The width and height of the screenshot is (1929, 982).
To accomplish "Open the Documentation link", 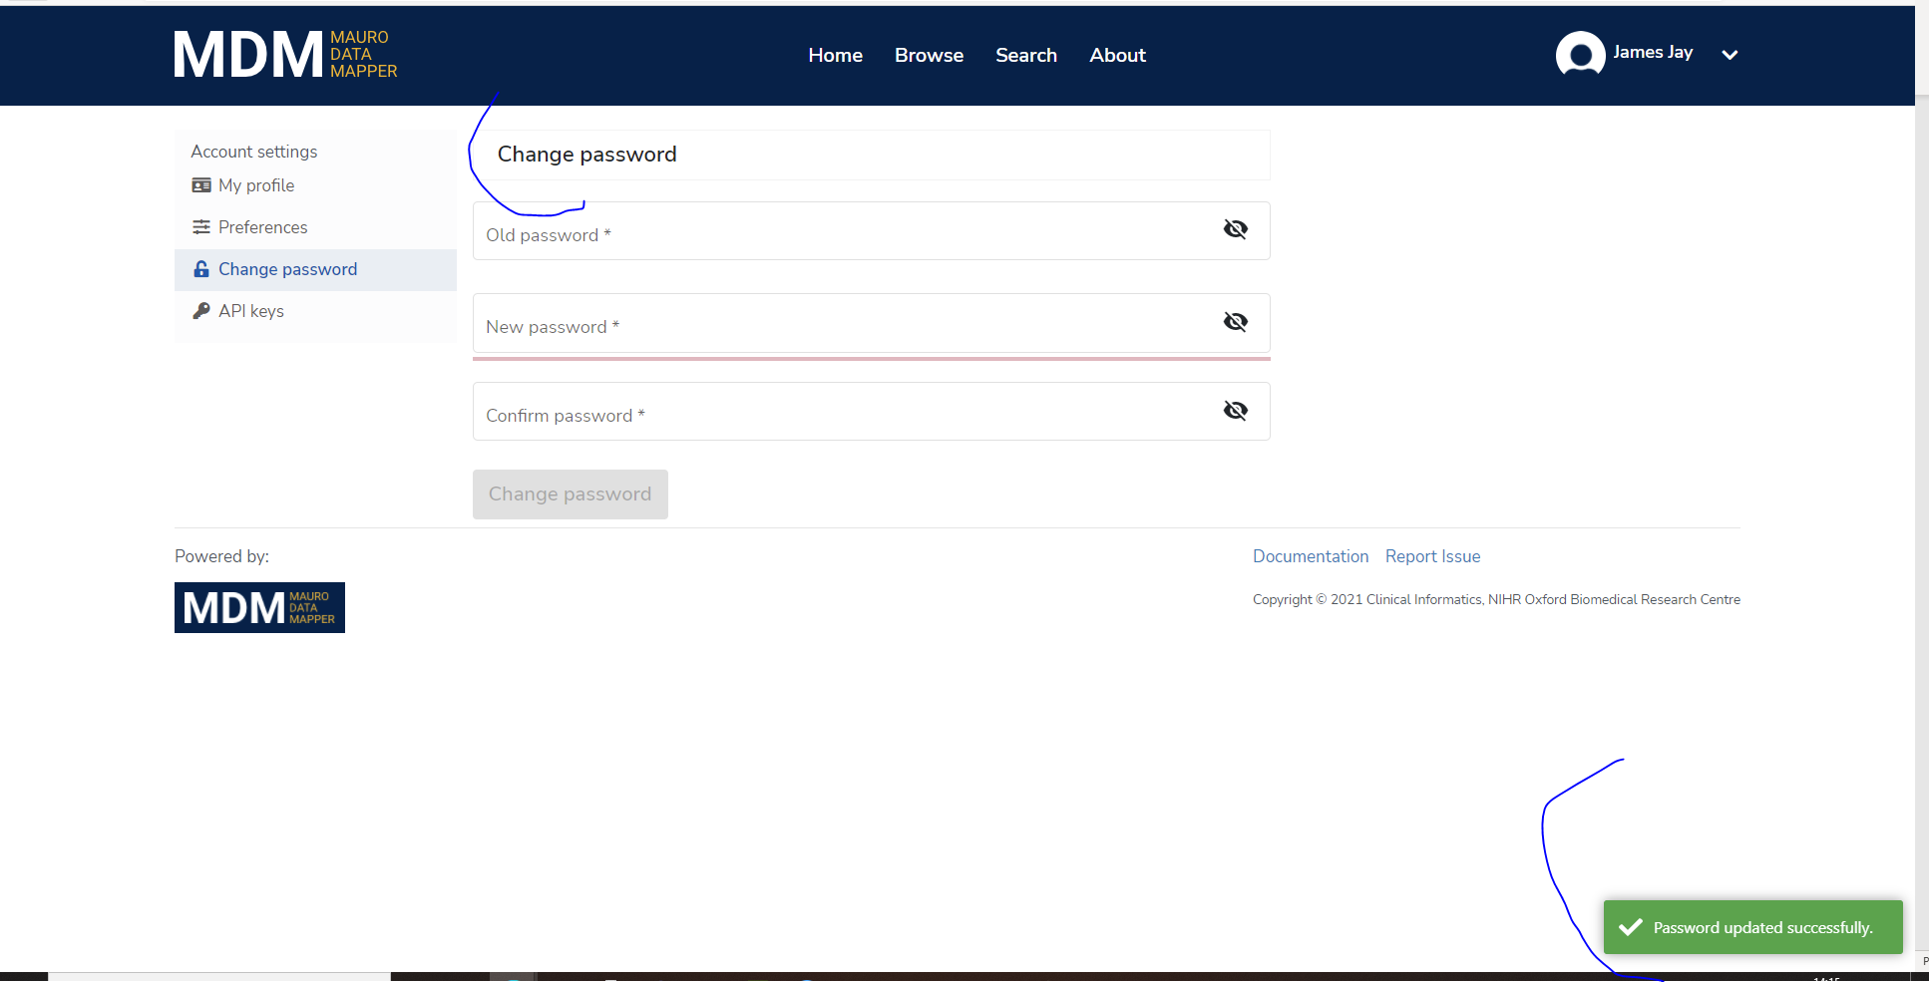I will point(1310,556).
